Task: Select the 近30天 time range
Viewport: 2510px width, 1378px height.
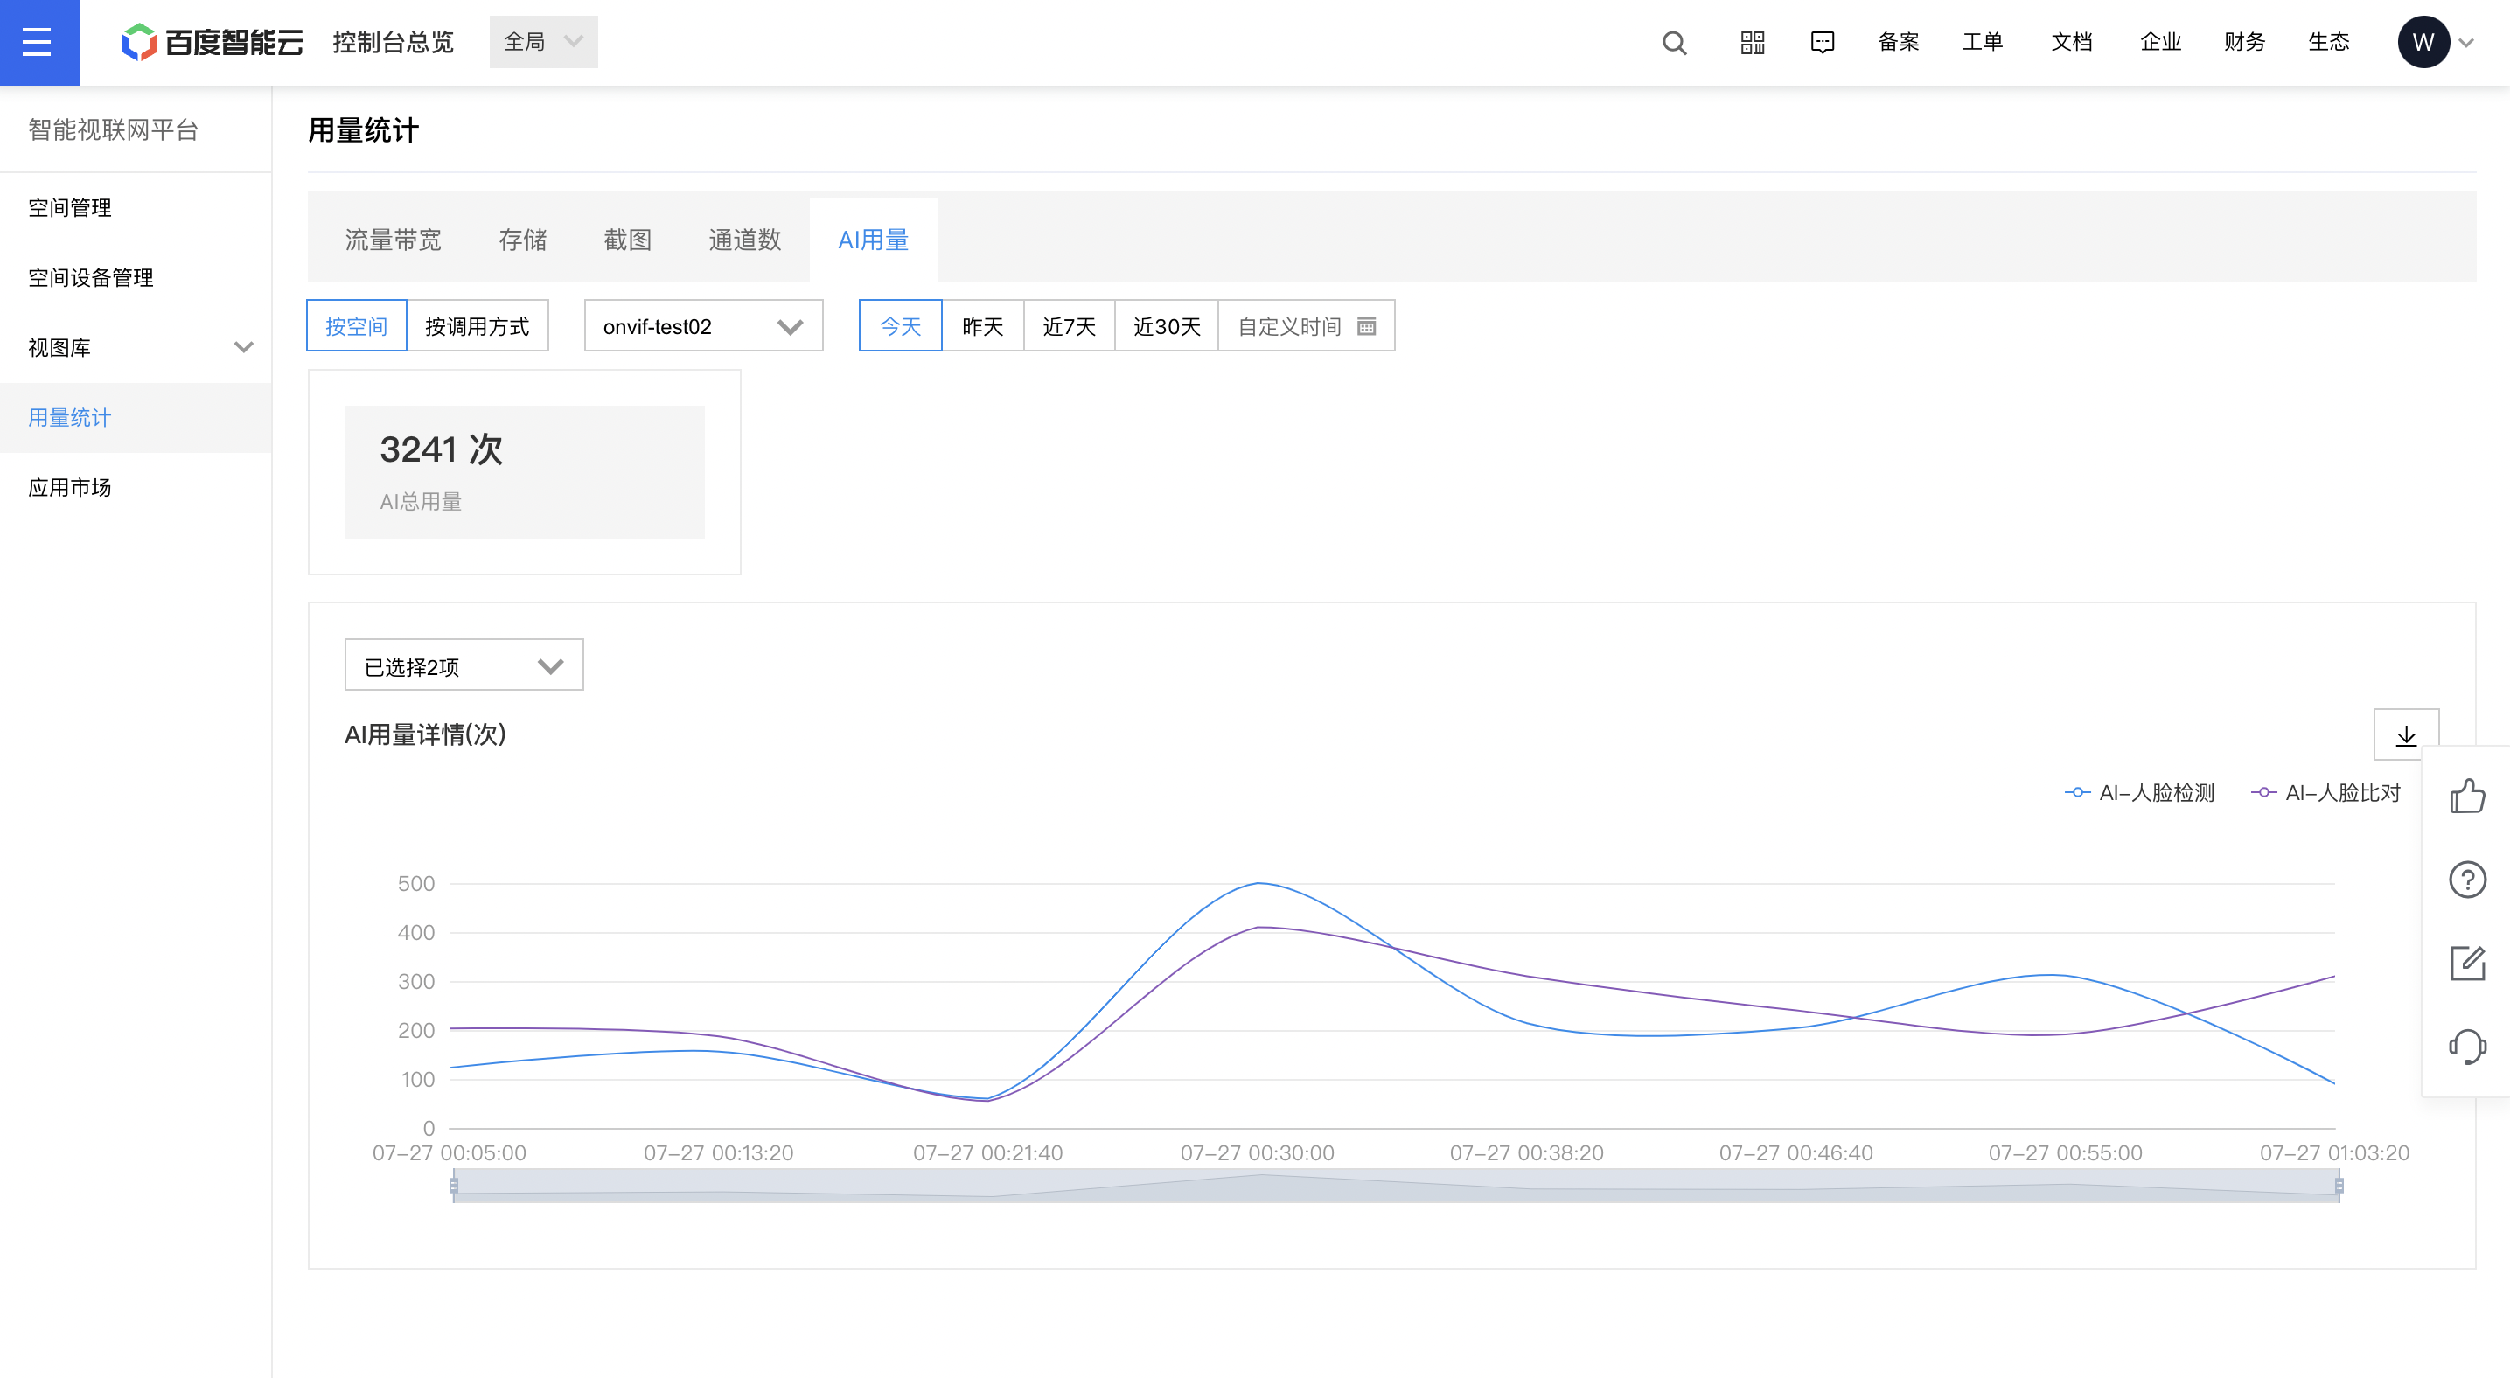Action: 1167,326
